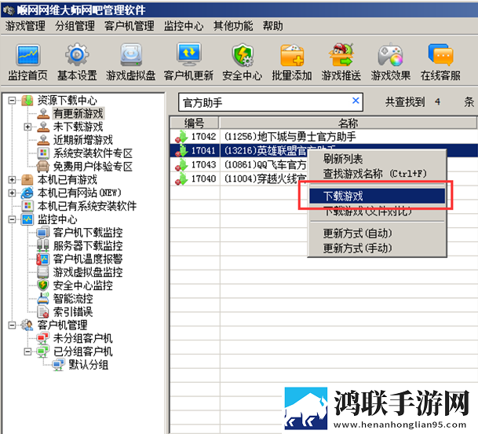Image resolution: width=478 pixels, height=434 pixels.
Task: Choose 更新方式(手动) menu entry
Action: 377,248
